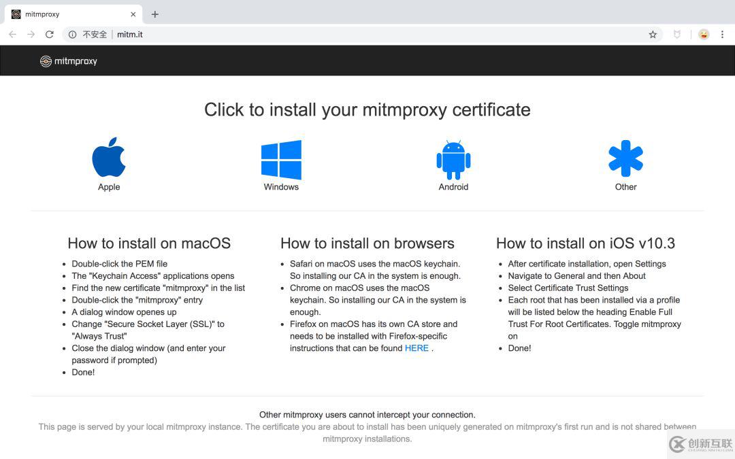Screen dimensions: 735x459
Task: Click "Chrome on macOS uses the macOS" item
Action: [378, 300]
